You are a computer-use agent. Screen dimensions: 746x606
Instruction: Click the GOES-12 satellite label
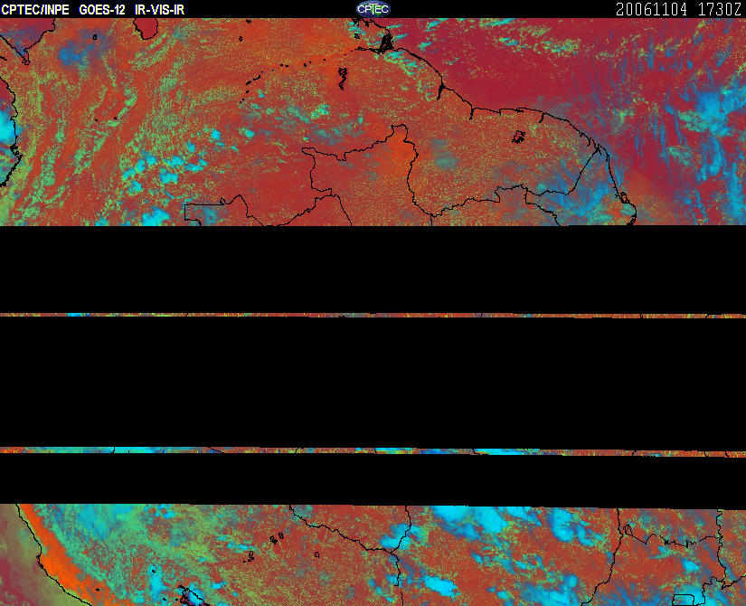(102, 10)
